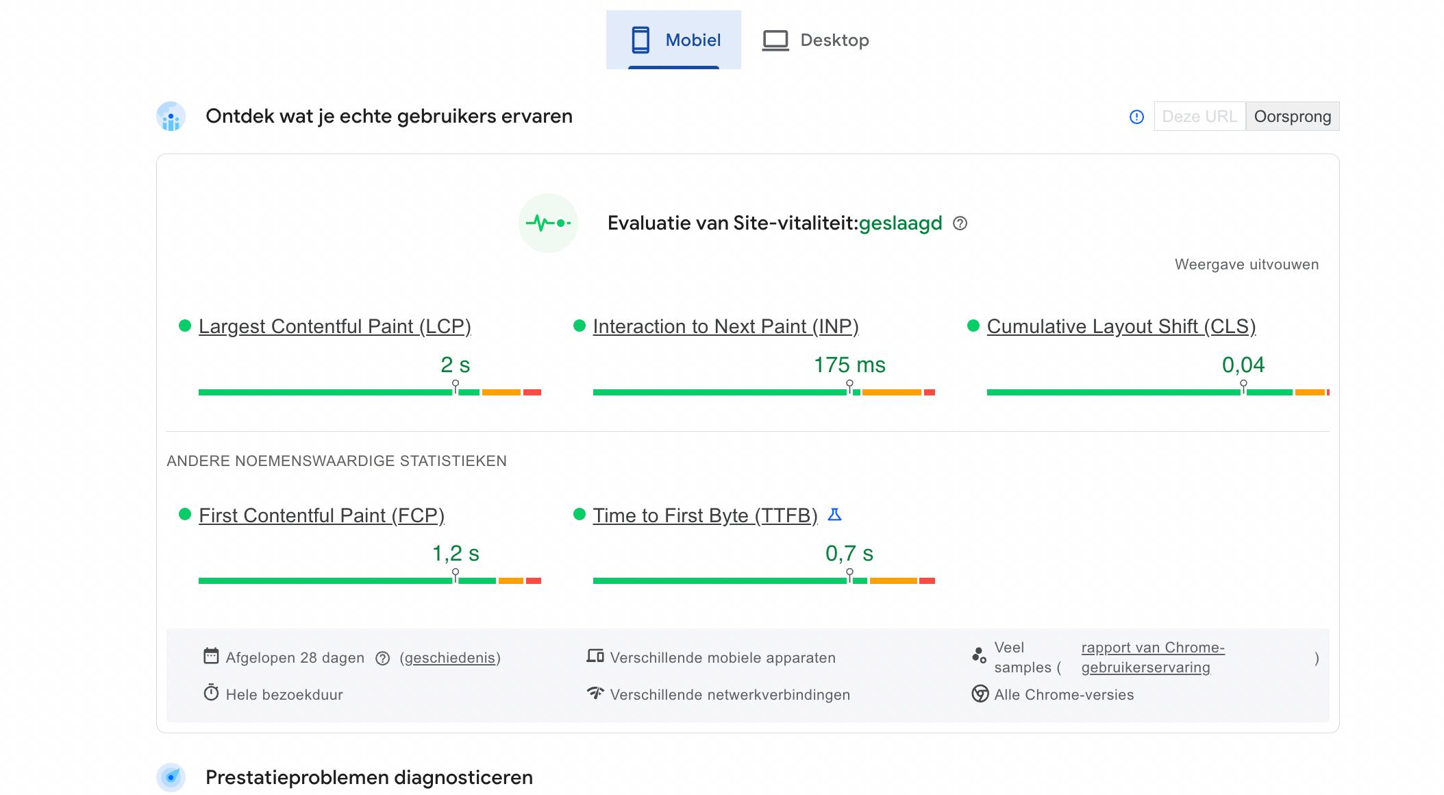Open Cumulative Layout Shift (CLS) link
The image size is (1444, 795).
pos(1121,327)
